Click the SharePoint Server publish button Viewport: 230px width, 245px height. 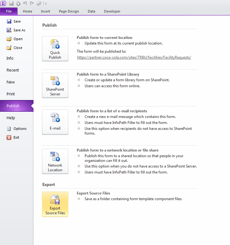click(x=55, y=85)
